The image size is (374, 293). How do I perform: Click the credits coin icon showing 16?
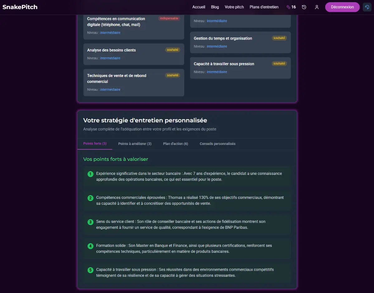coord(288,7)
